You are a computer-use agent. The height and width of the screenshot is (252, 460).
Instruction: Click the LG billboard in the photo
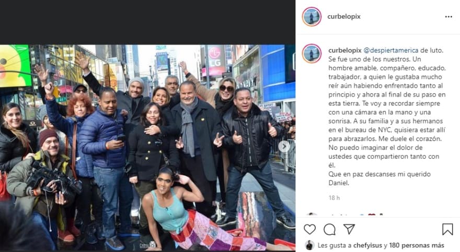[215, 61]
